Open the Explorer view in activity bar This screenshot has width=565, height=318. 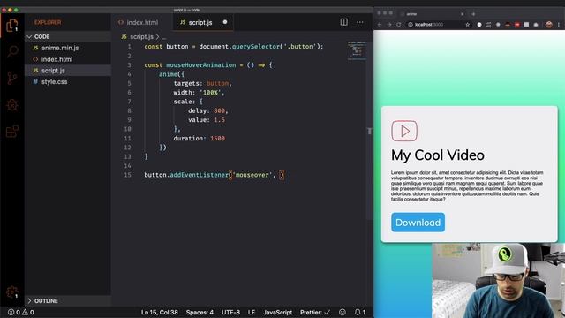coord(12,26)
